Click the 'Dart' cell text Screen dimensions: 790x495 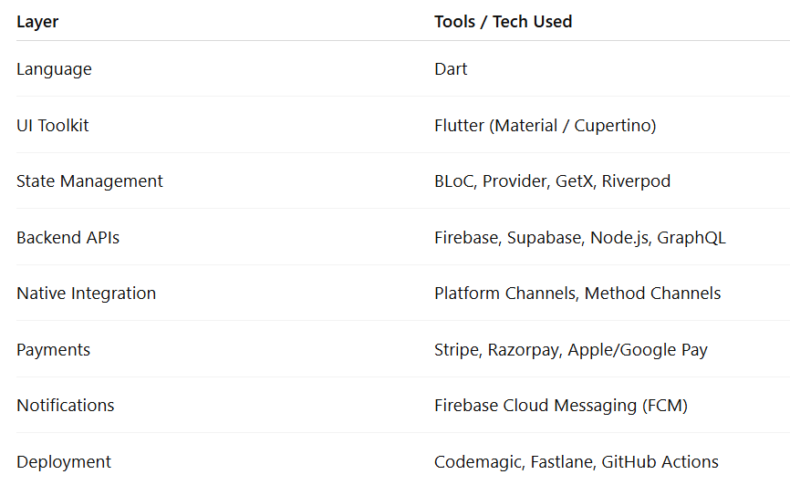point(451,68)
